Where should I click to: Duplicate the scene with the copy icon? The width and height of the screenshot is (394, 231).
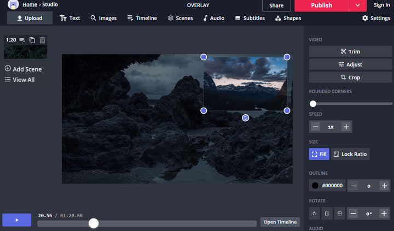pyautogui.click(x=32, y=40)
